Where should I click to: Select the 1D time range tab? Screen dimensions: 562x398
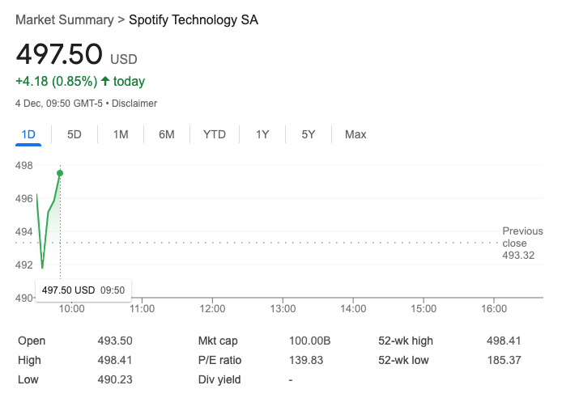pyautogui.click(x=28, y=134)
